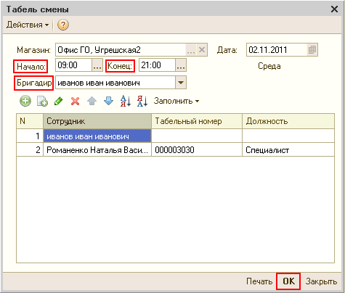Sort descending with the Я-А icon
This screenshot has height=293, width=345.
coord(142,101)
